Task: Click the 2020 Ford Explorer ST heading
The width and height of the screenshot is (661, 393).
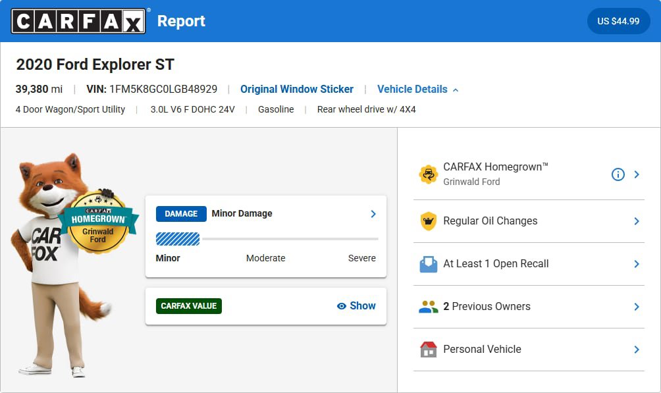Action: pos(95,65)
